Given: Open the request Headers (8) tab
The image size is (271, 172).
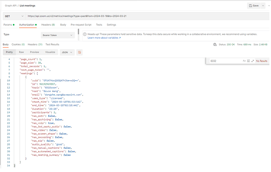Looking at the screenshot, I should [x=48, y=25].
